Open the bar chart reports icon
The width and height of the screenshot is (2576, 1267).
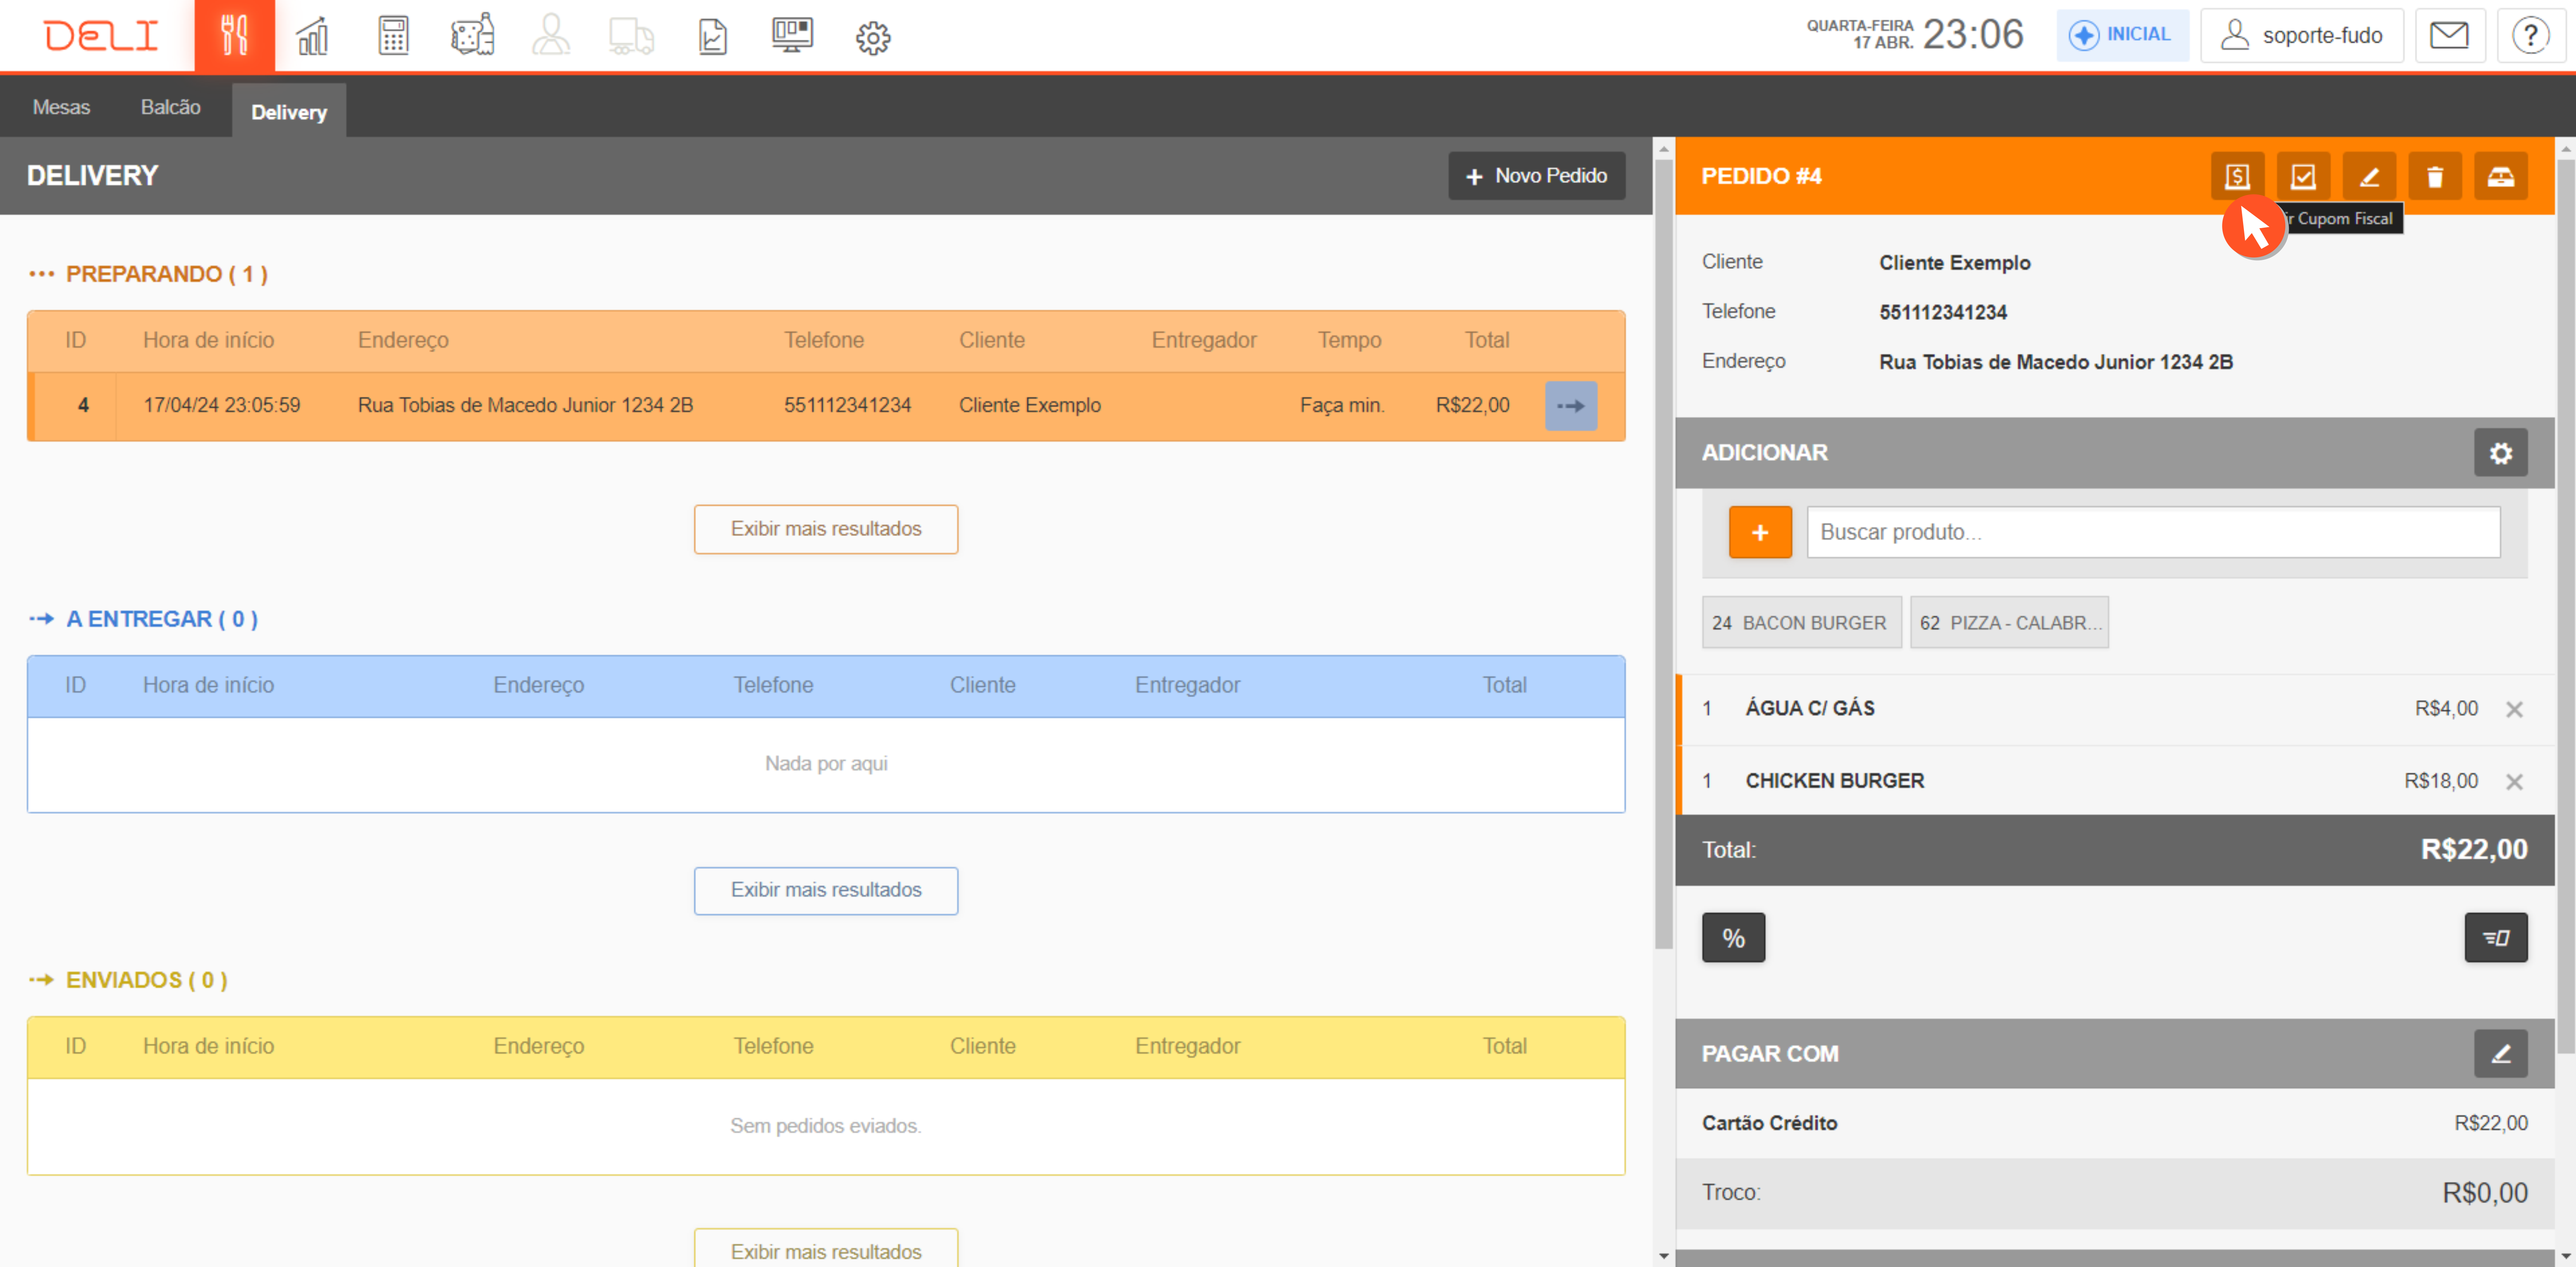coord(313,36)
